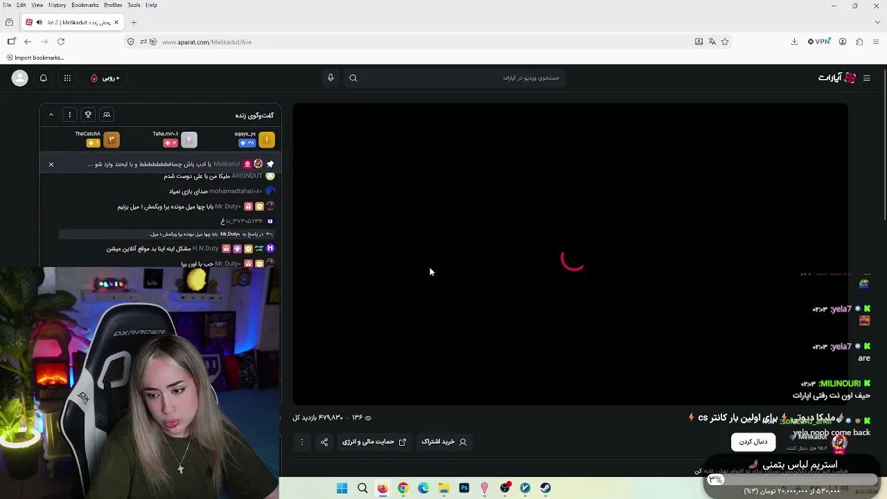The height and width of the screenshot is (499, 887).
Task: Open Windows taskbar search
Action: pos(362,489)
